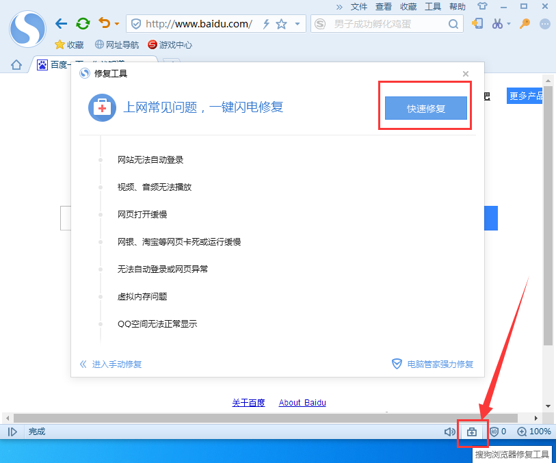Toggle the lightning speed mode icon

(x=266, y=24)
